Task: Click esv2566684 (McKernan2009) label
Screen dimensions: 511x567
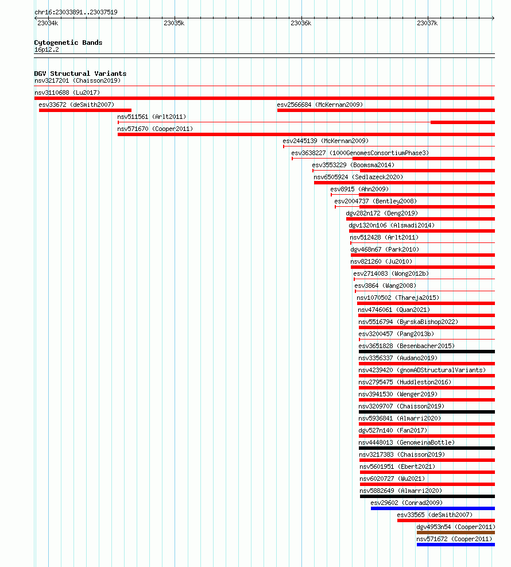Action: 320,105
